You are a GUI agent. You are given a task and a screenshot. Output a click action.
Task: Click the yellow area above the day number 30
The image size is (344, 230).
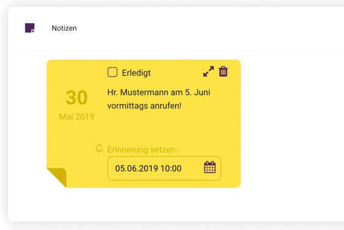tap(76, 74)
